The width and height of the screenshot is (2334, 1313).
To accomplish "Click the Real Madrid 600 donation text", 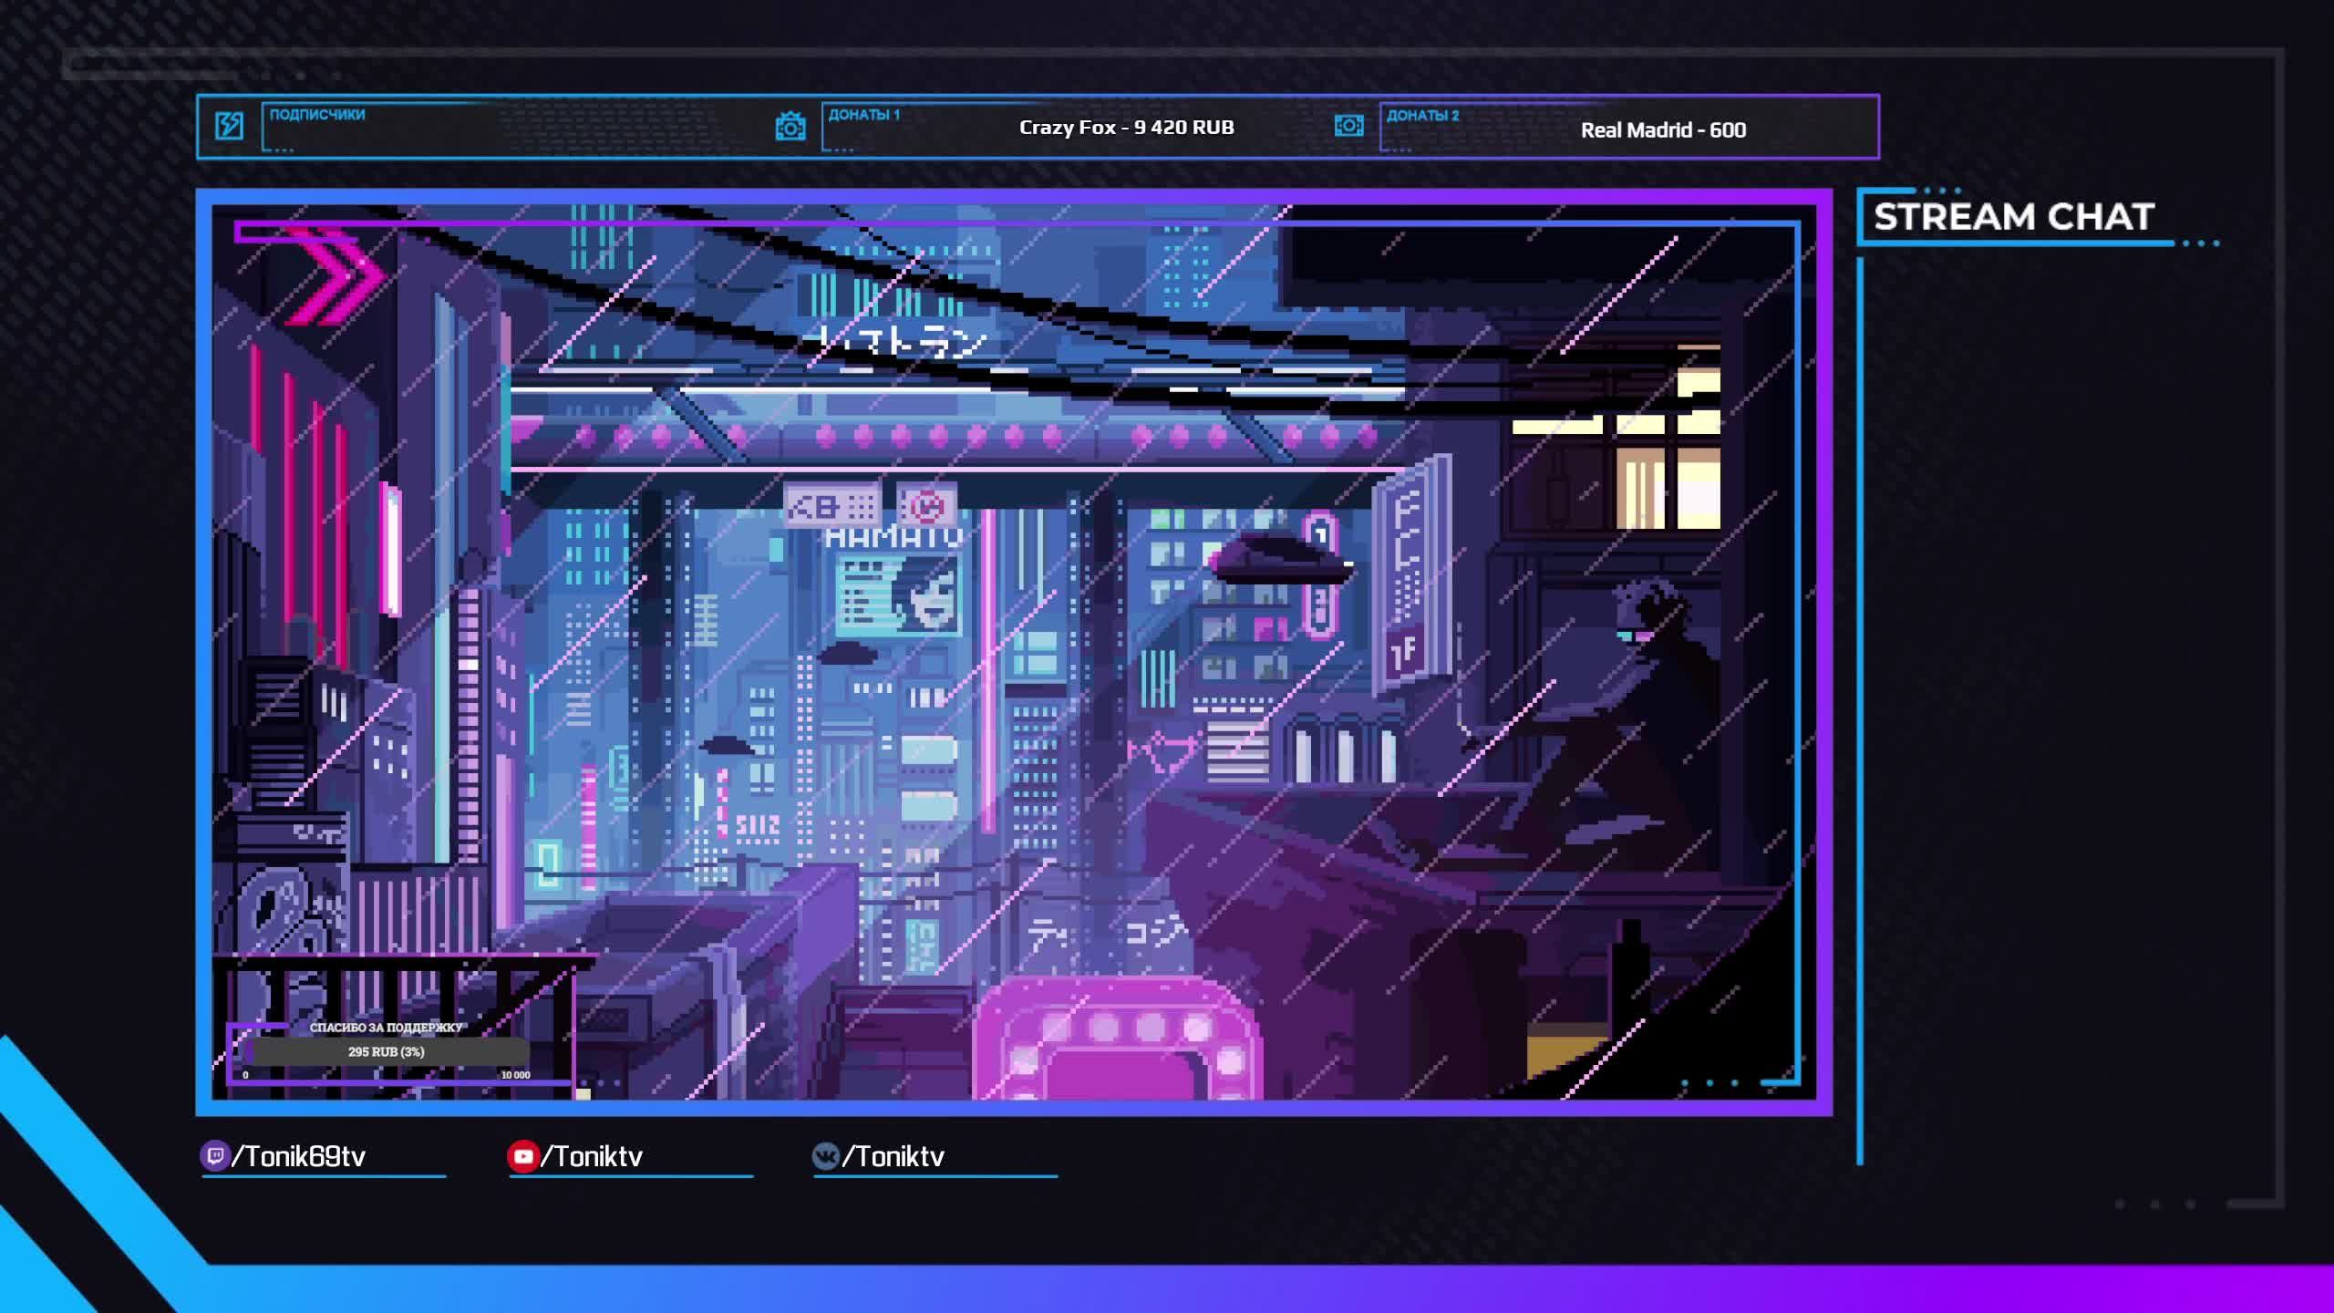I will pos(1663,130).
